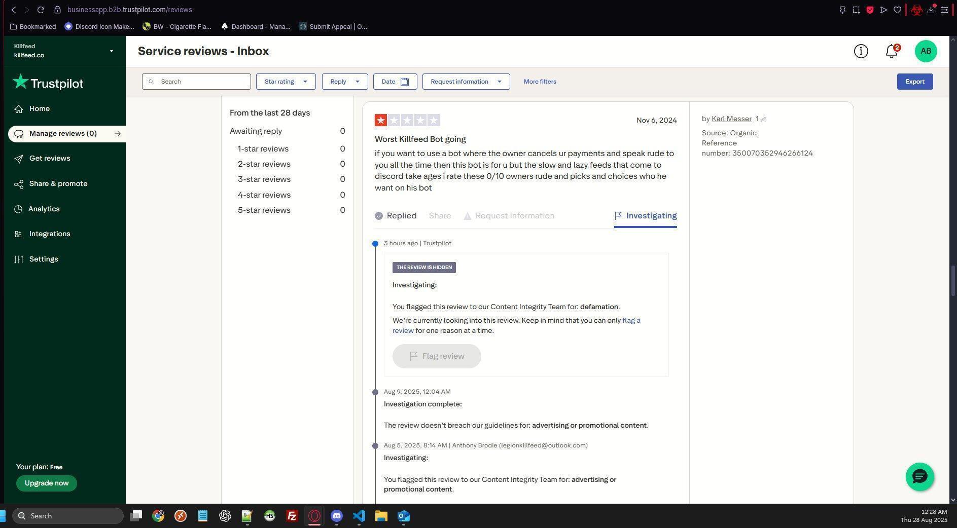
Task: Click the browser address bar URL
Action: tap(129, 10)
